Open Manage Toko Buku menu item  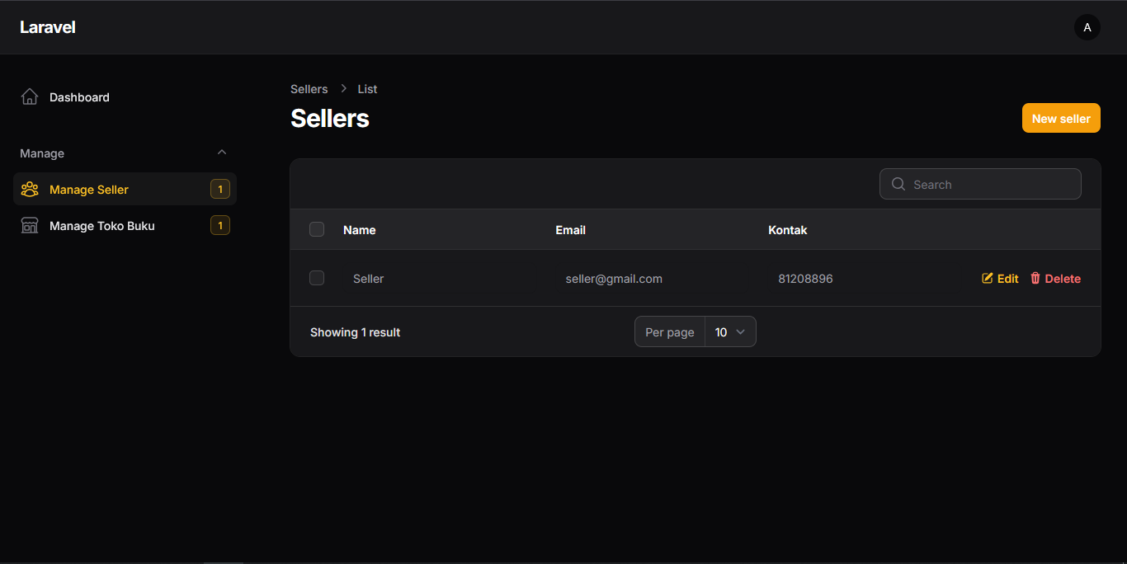[x=102, y=226]
